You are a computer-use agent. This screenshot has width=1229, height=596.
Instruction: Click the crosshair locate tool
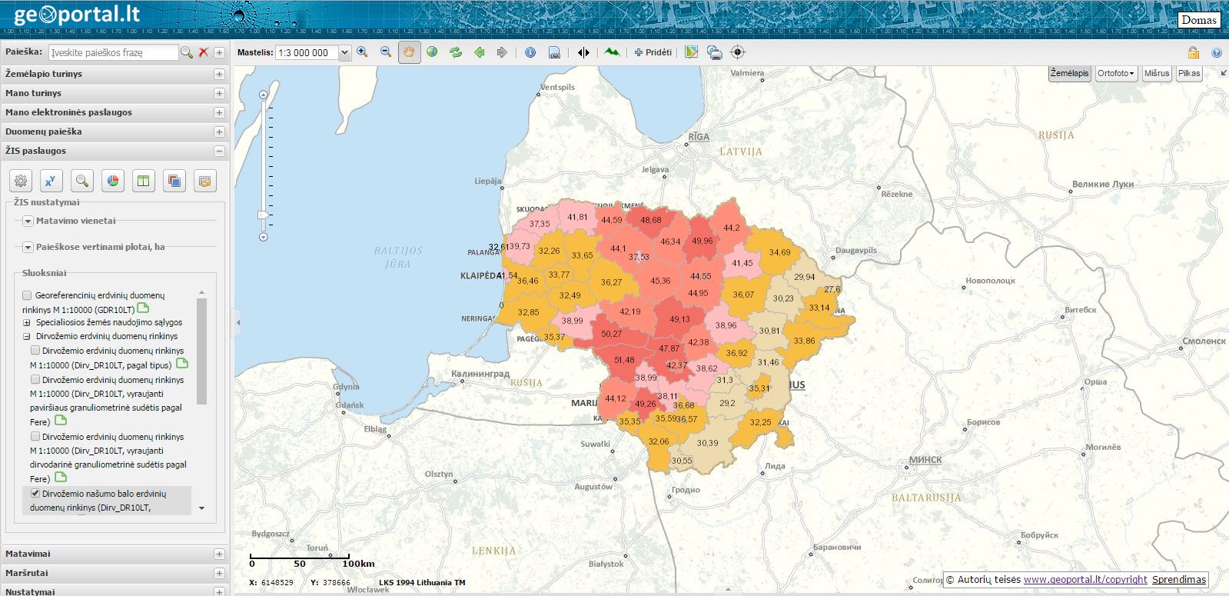[x=738, y=52]
